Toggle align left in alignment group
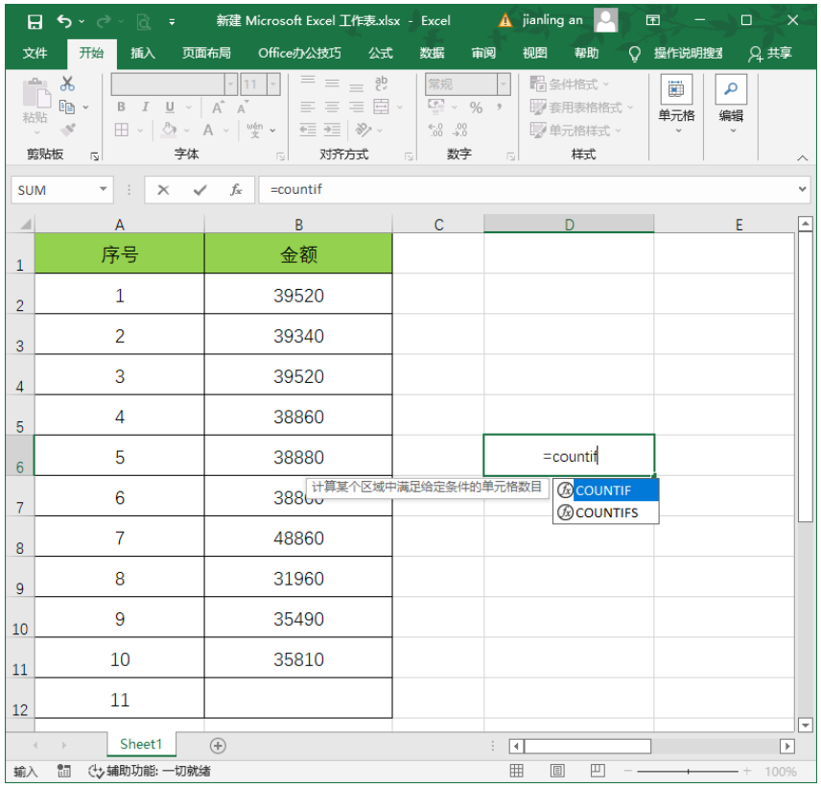821x788 pixels. tap(308, 107)
